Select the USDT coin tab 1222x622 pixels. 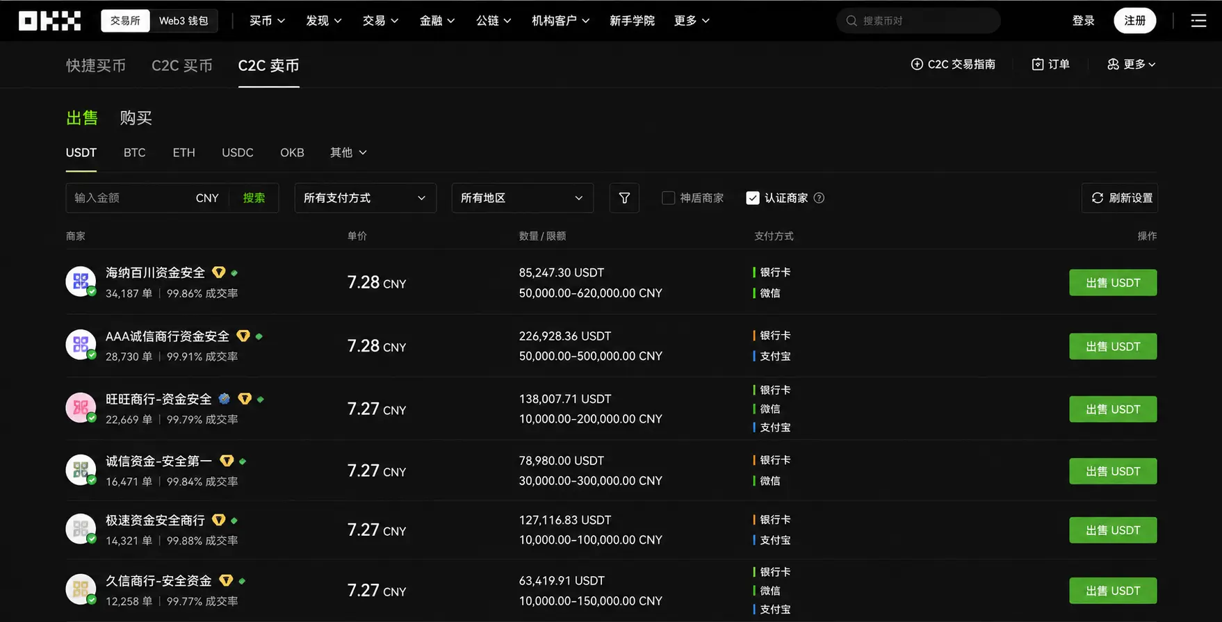[x=81, y=152]
